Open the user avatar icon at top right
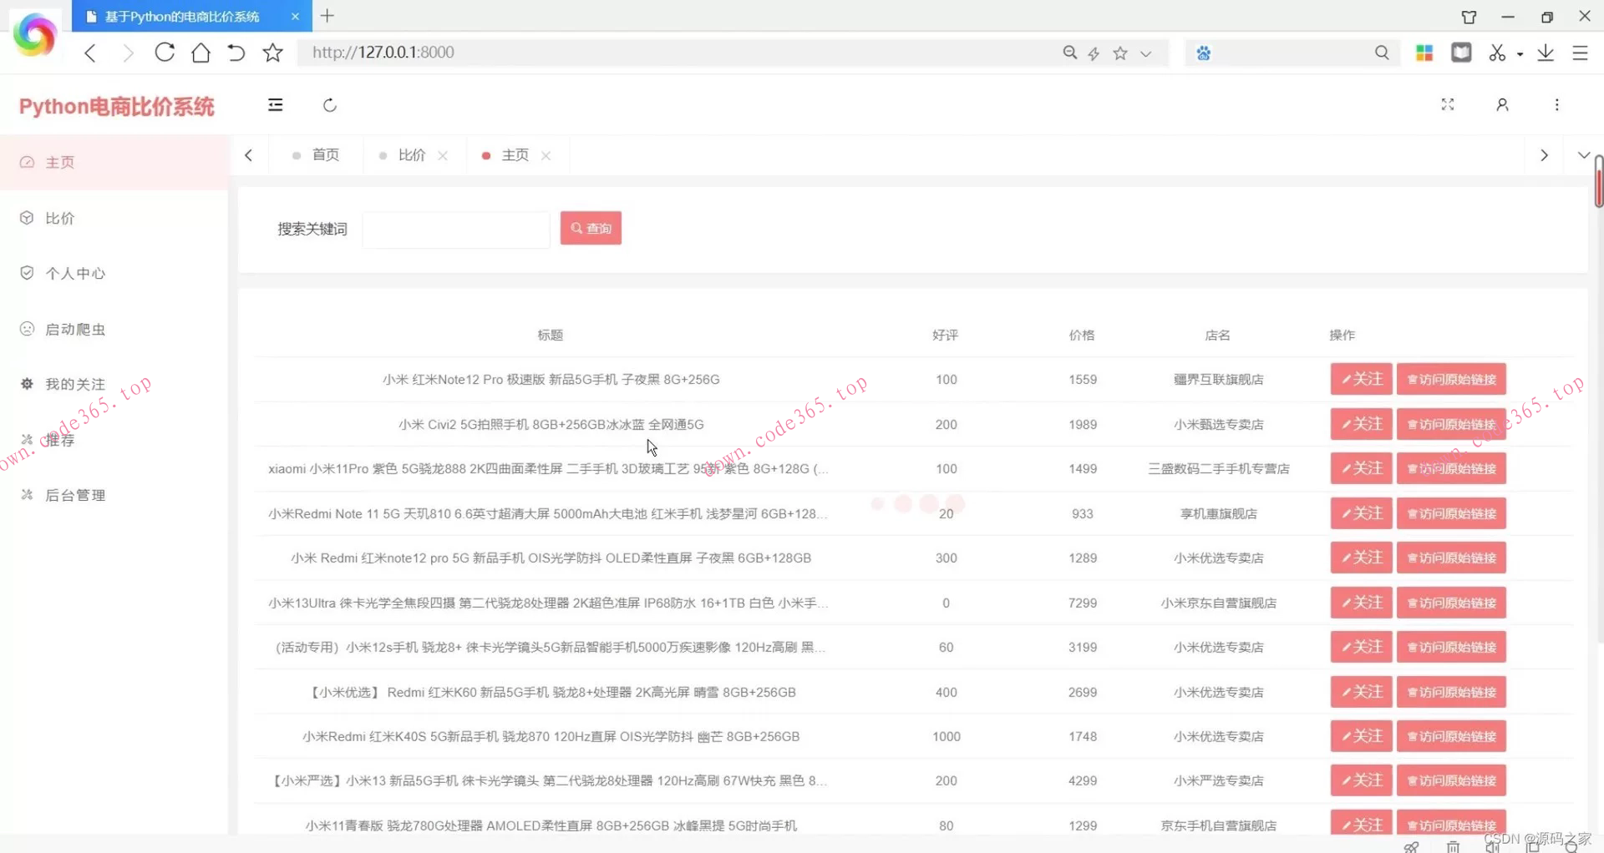 tap(1502, 104)
